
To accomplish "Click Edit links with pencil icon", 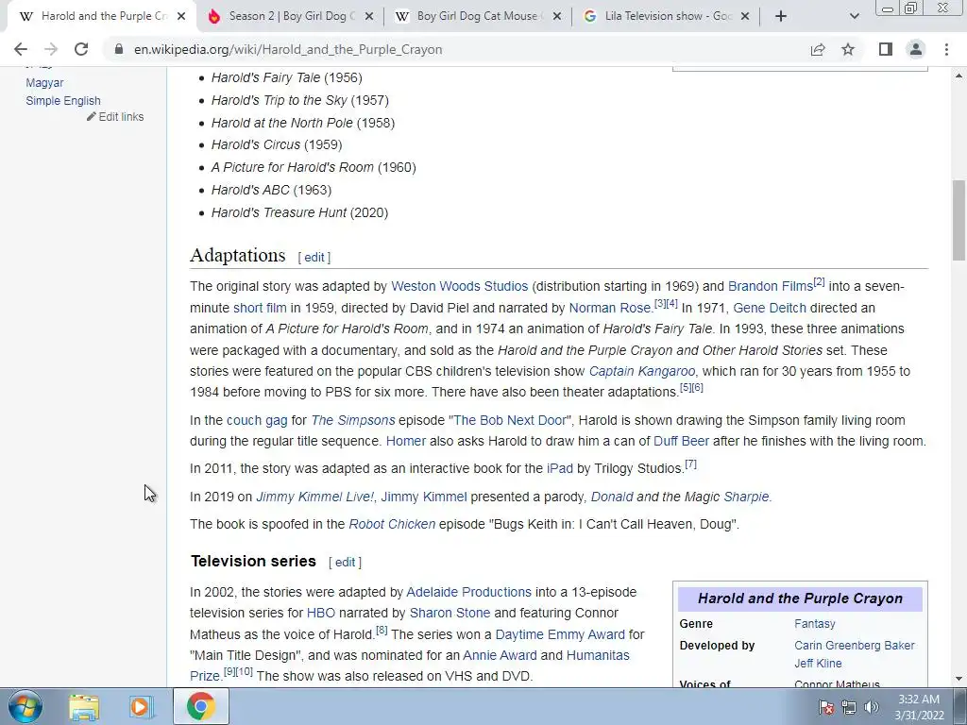I will 115,116.
